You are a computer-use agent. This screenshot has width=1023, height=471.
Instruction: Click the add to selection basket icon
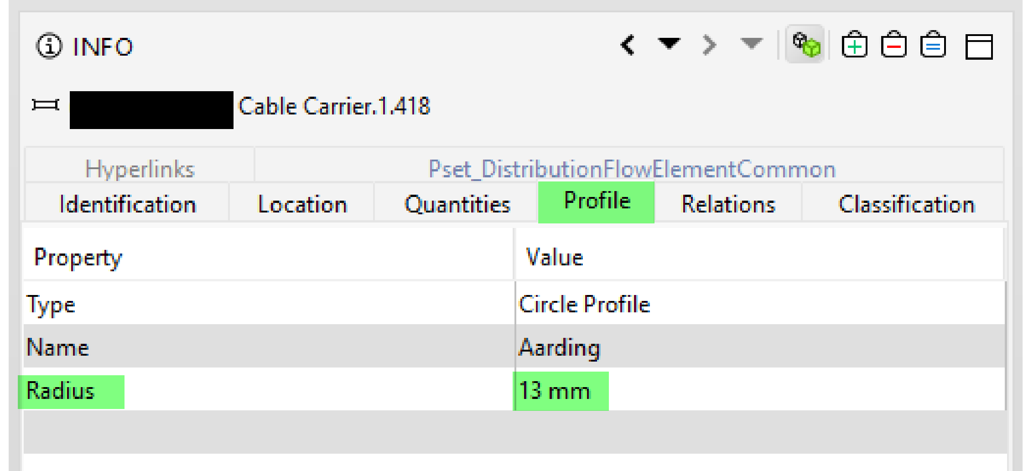854,44
